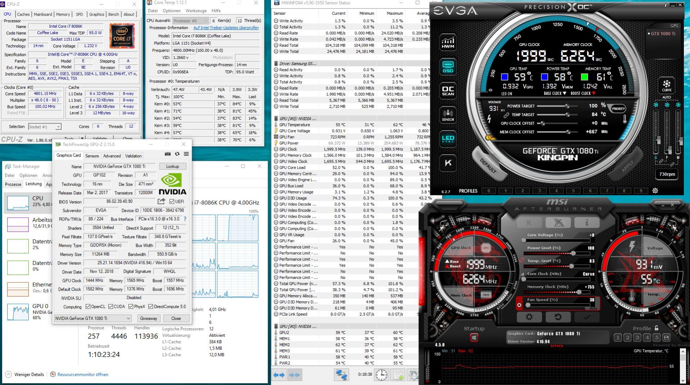Image resolution: width=690 pixels, height=385 pixels.
Task: Click Lookup button in GPU-Z
Action: (x=172, y=166)
